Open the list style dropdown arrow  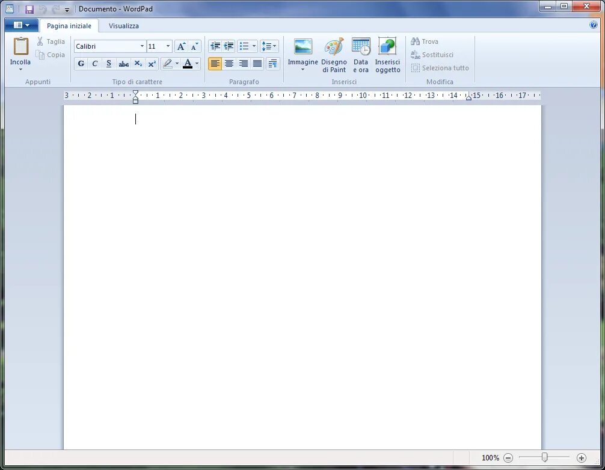pos(254,46)
